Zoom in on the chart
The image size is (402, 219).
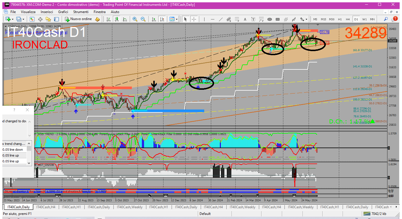click(x=135, y=19)
